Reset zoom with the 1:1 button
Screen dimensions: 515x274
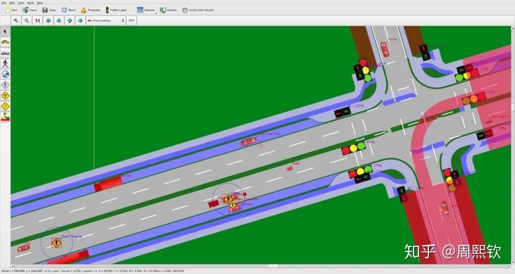38,21
